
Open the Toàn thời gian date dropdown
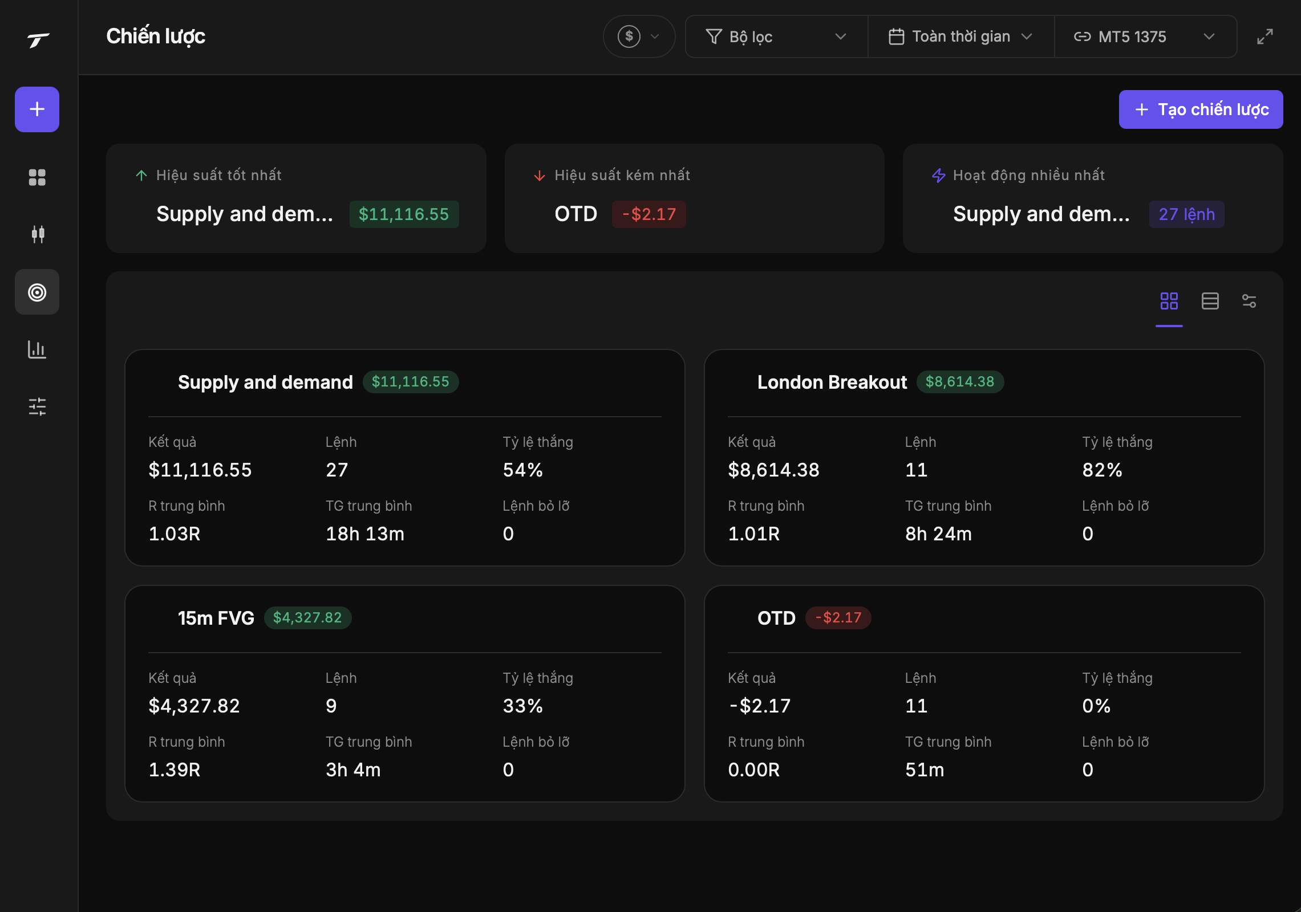coord(961,36)
